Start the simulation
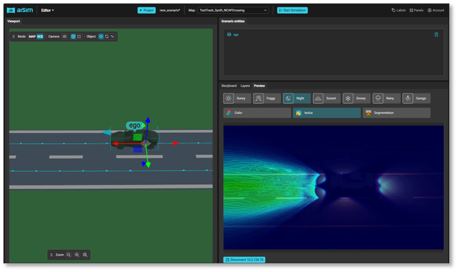This screenshot has width=458, height=272. tap(292, 10)
